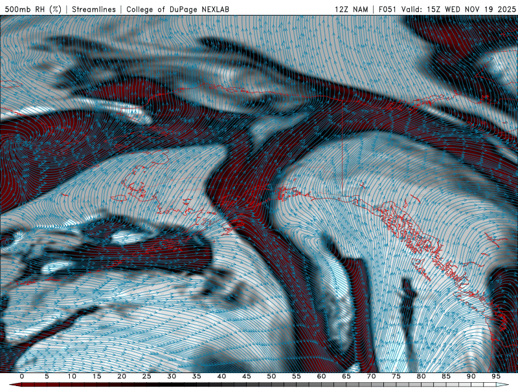Click the '75' value on the color scale

click(396, 376)
